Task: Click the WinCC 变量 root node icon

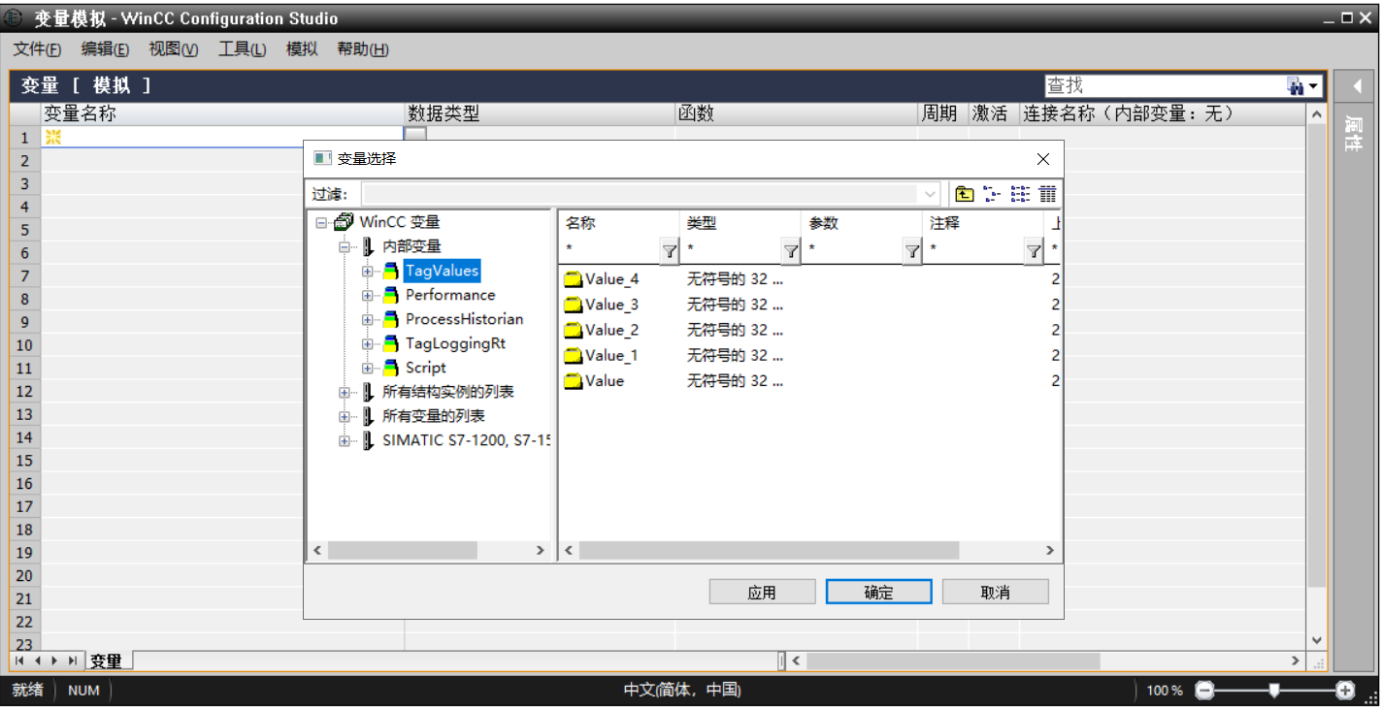Action: 344,222
